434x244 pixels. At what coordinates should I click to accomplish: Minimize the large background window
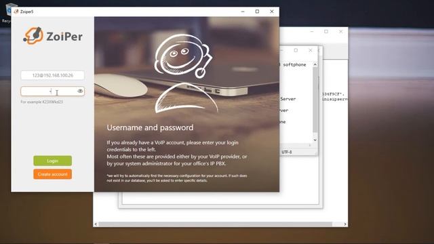(312, 32)
